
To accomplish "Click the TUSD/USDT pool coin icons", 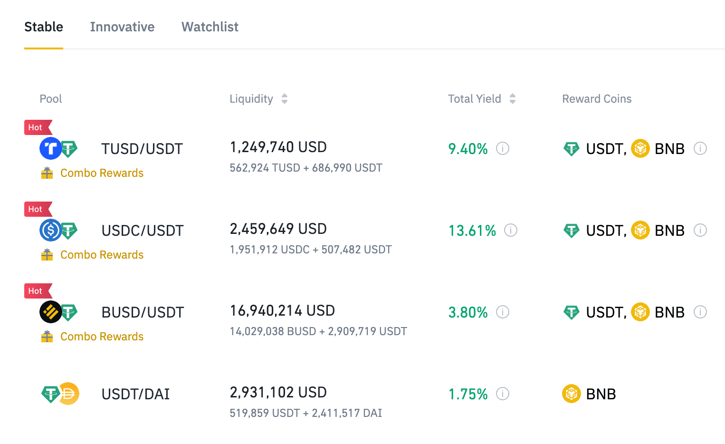I will pyautogui.click(x=58, y=148).
